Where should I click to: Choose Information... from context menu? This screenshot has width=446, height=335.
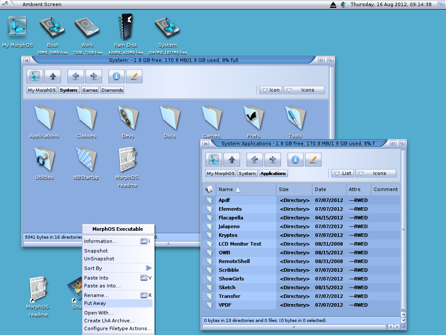118,241
